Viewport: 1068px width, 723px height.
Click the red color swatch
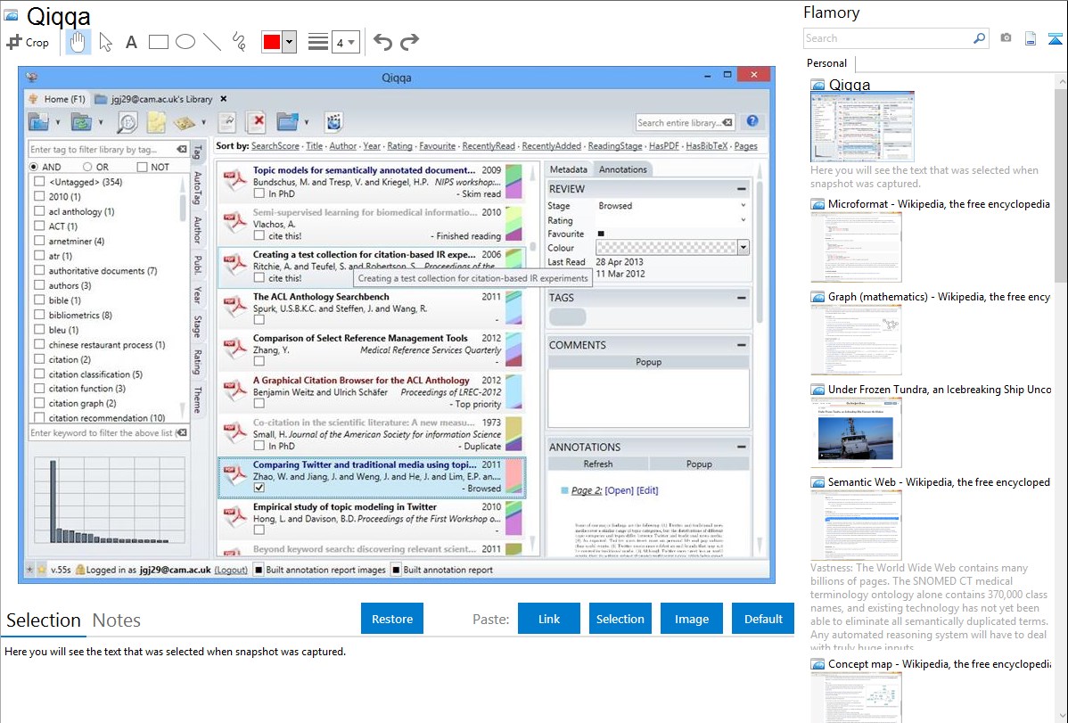pyautogui.click(x=272, y=42)
